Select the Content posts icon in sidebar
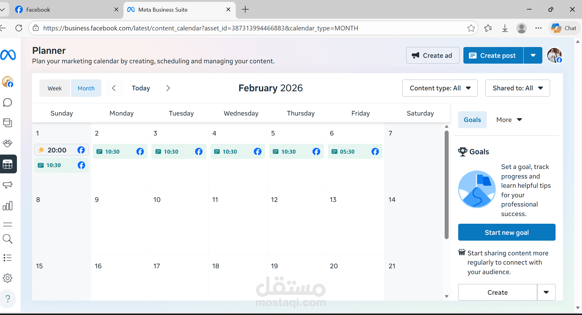This screenshot has width=582, height=315. coord(8,123)
